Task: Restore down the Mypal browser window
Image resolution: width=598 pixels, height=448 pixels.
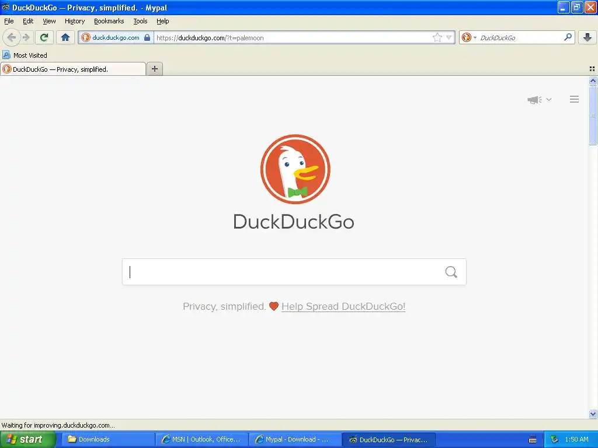Action: click(x=576, y=7)
